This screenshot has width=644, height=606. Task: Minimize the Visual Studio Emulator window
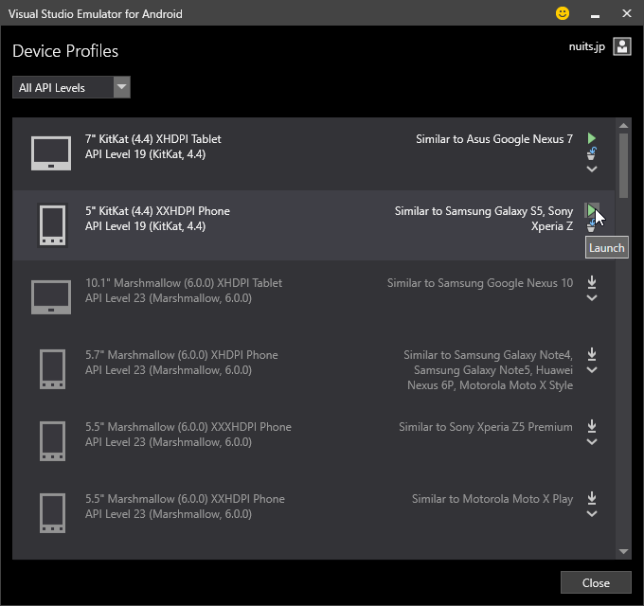595,14
